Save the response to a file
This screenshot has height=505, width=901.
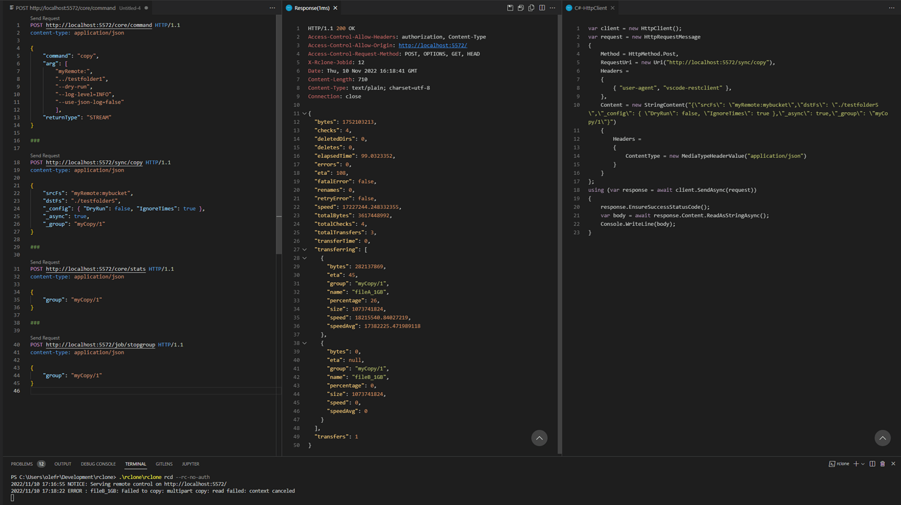pos(511,7)
